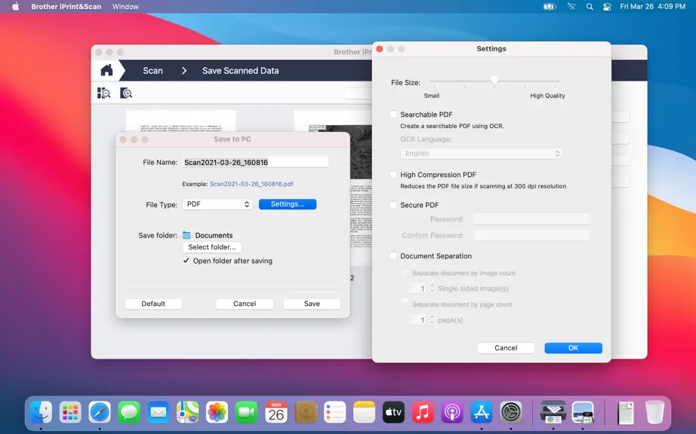Click the page(s) count stepper arrows
Image resolution: width=696 pixels, height=434 pixels.
(x=432, y=319)
